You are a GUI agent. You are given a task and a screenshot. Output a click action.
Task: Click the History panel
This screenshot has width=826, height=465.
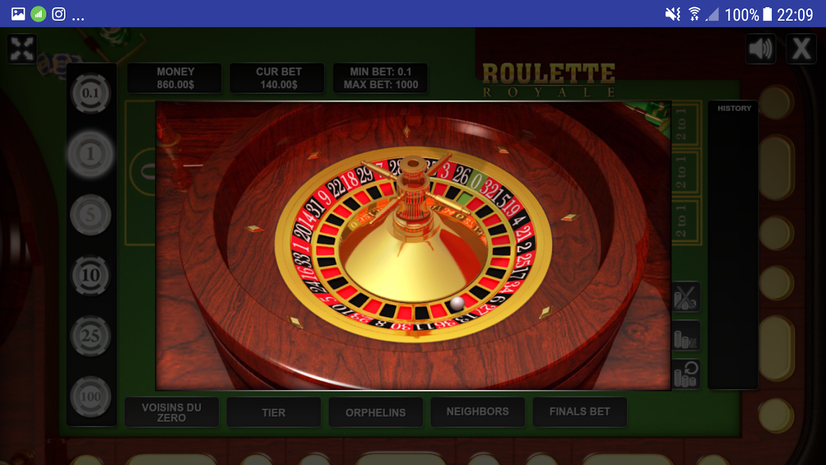point(734,245)
